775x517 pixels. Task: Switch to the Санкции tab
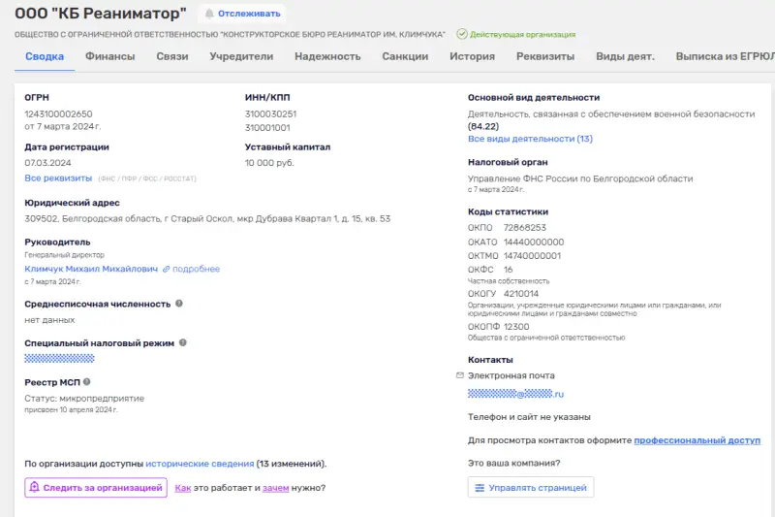[x=405, y=56]
